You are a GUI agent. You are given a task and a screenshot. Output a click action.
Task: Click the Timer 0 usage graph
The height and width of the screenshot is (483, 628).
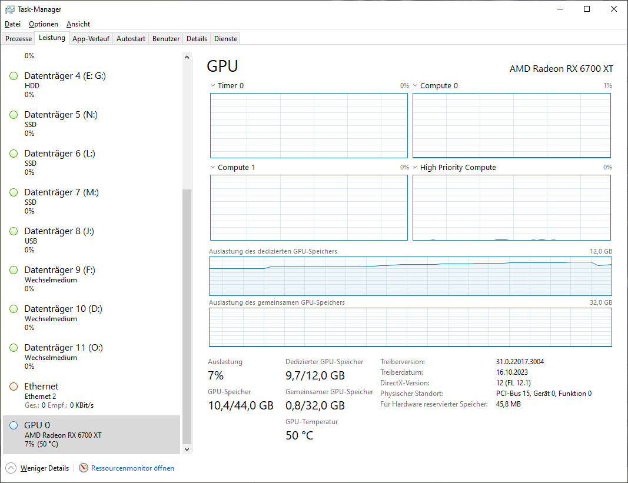[x=309, y=125]
